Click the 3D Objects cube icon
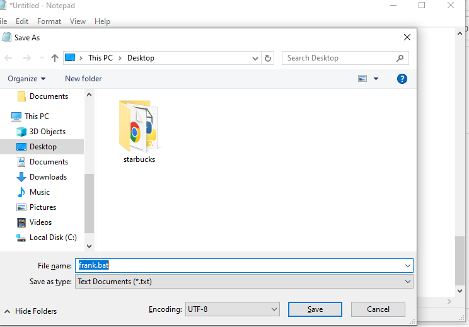Image resolution: width=469 pixels, height=327 pixels. click(x=21, y=132)
